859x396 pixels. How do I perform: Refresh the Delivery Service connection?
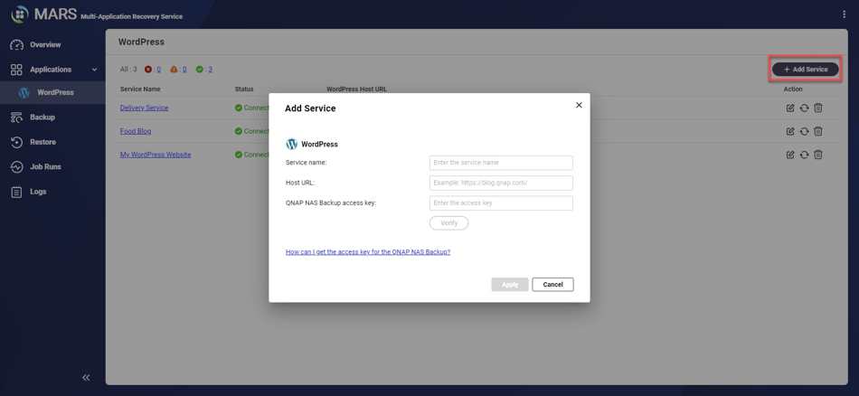(804, 108)
